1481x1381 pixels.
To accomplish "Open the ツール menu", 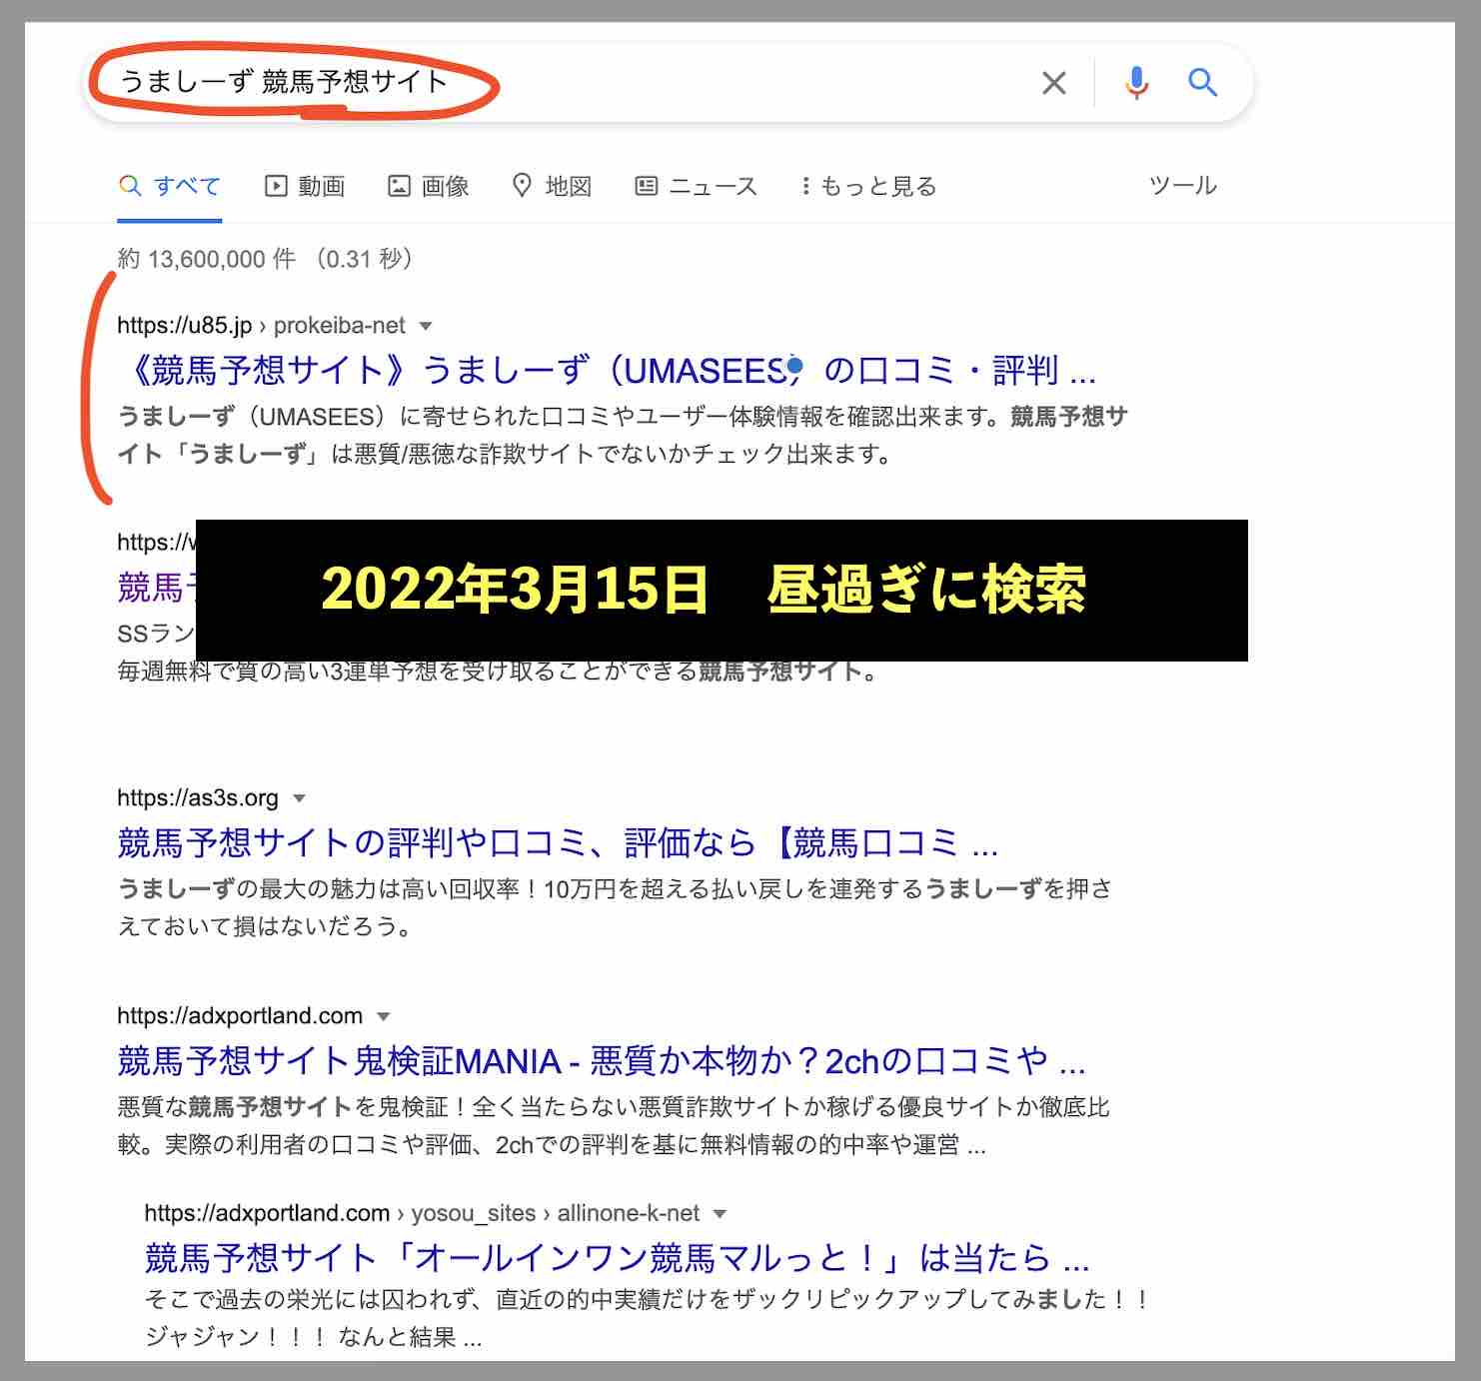I will pos(1182,185).
